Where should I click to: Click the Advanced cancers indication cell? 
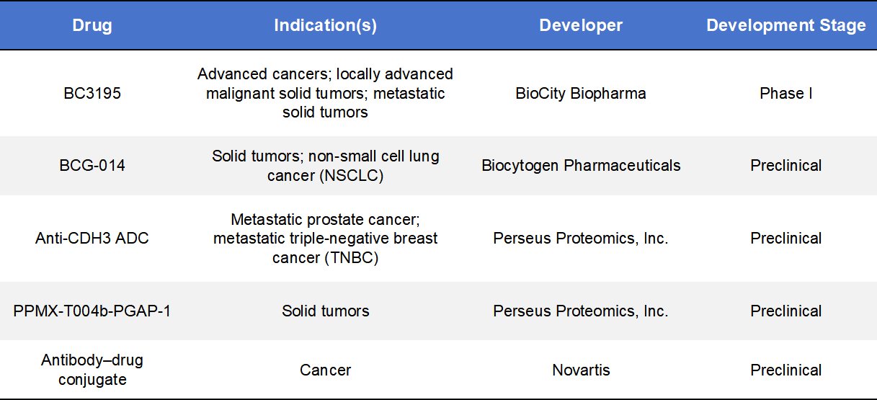point(325,93)
